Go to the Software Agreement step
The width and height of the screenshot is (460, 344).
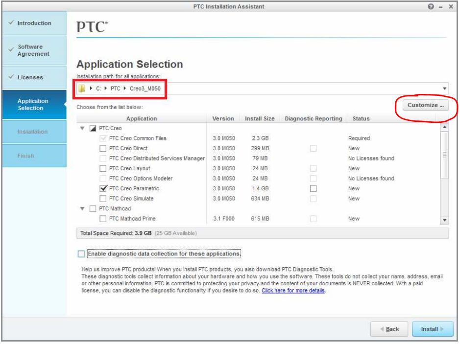34,50
